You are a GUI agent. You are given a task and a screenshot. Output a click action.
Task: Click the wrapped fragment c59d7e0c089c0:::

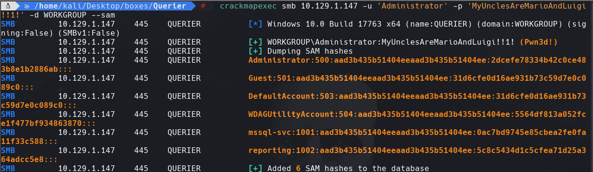point(39,105)
